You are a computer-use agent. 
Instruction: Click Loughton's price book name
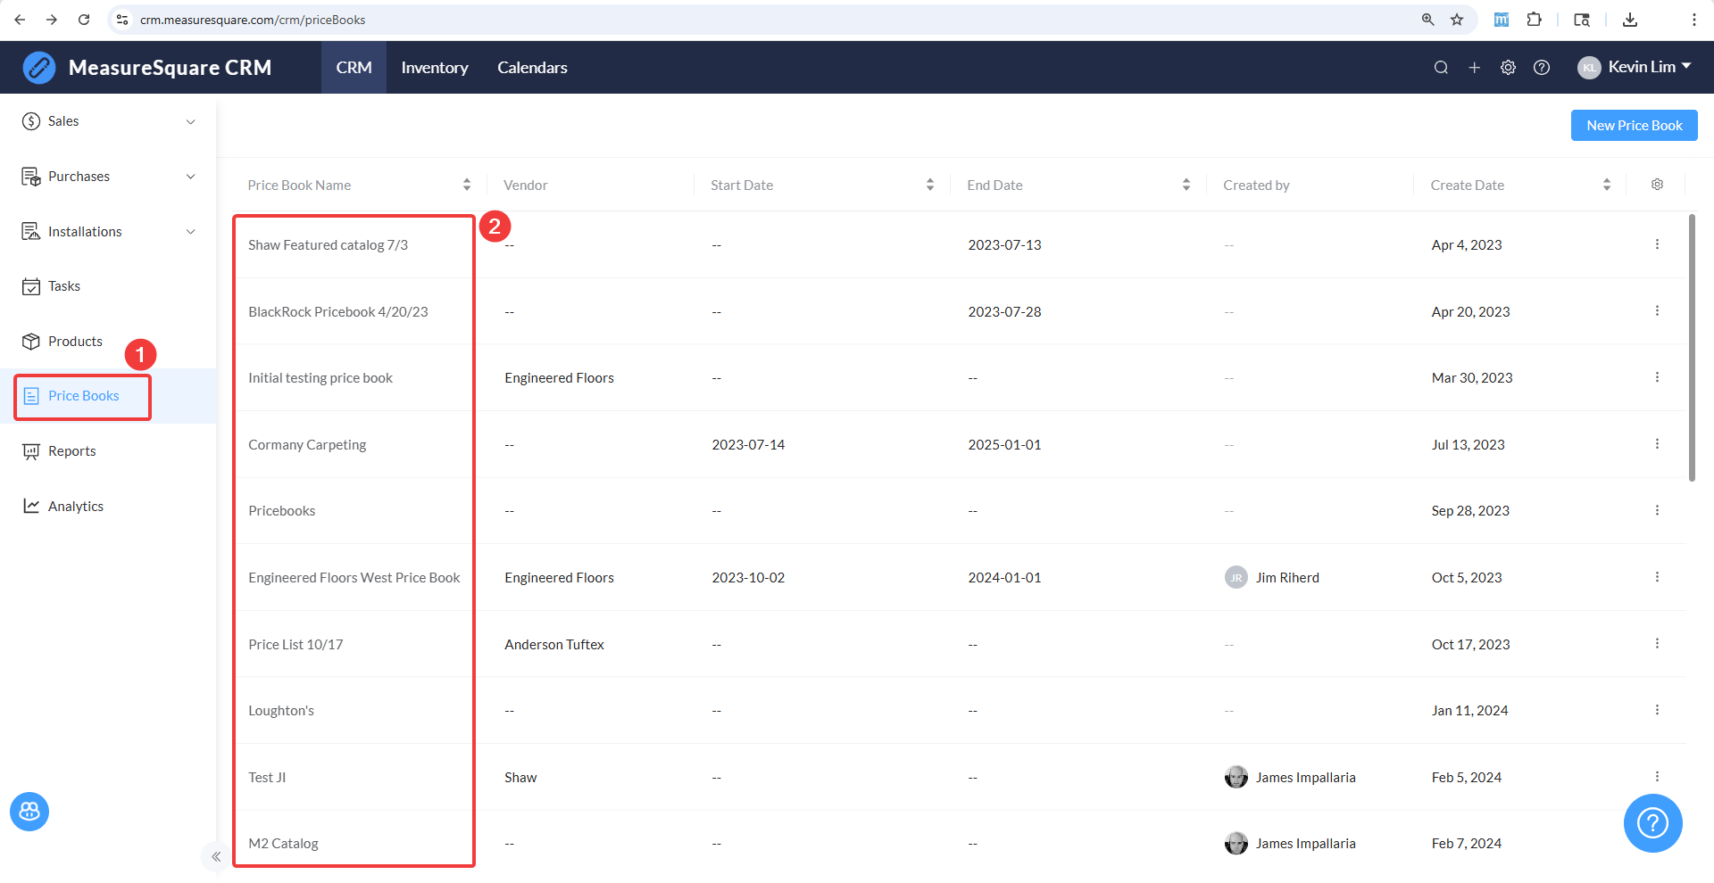281,711
